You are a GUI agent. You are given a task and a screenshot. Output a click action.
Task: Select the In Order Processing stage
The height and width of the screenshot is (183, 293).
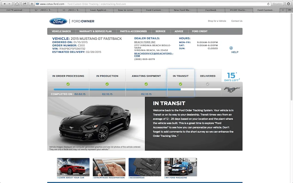click(68, 76)
